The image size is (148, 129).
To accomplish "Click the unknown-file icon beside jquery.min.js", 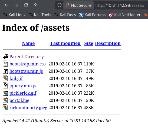I will pyautogui.click(x=5, y=85).
